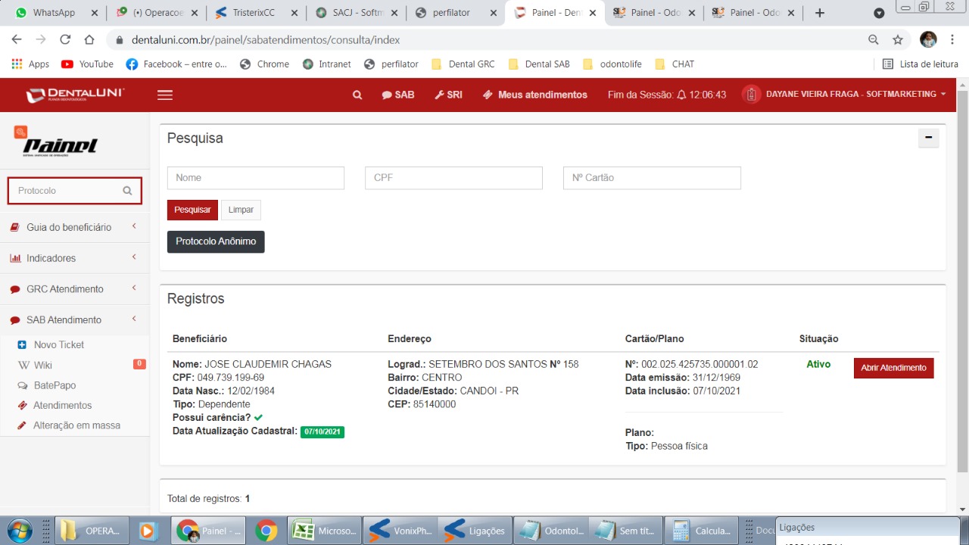969x545 pixels.
Task: Reload the page using browser refresh icon
Action: (65, 39)
